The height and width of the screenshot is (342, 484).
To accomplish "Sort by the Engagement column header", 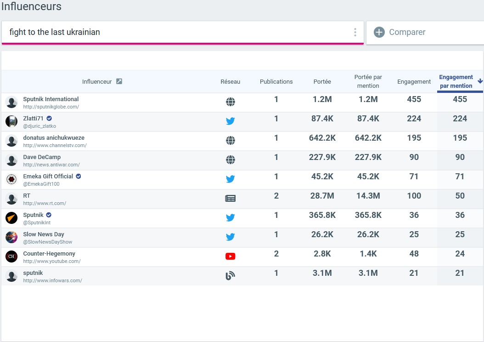I will (x=414, y=81).
